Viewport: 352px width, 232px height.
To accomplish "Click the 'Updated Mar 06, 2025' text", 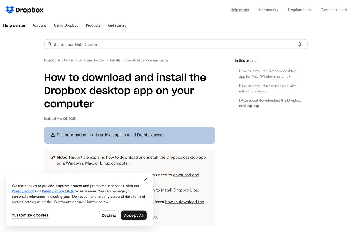I will (60, 119).
